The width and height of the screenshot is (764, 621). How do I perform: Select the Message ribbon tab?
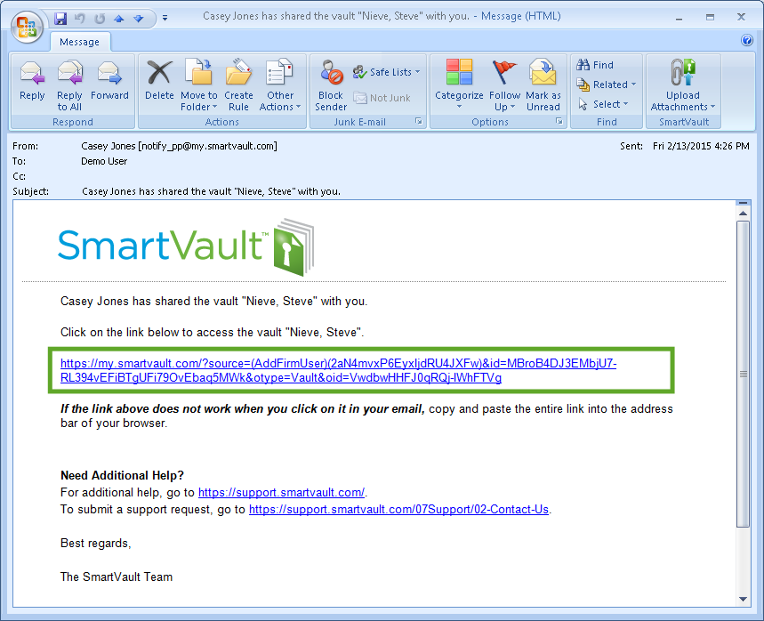pyautogui.click(x=79, y=42)
